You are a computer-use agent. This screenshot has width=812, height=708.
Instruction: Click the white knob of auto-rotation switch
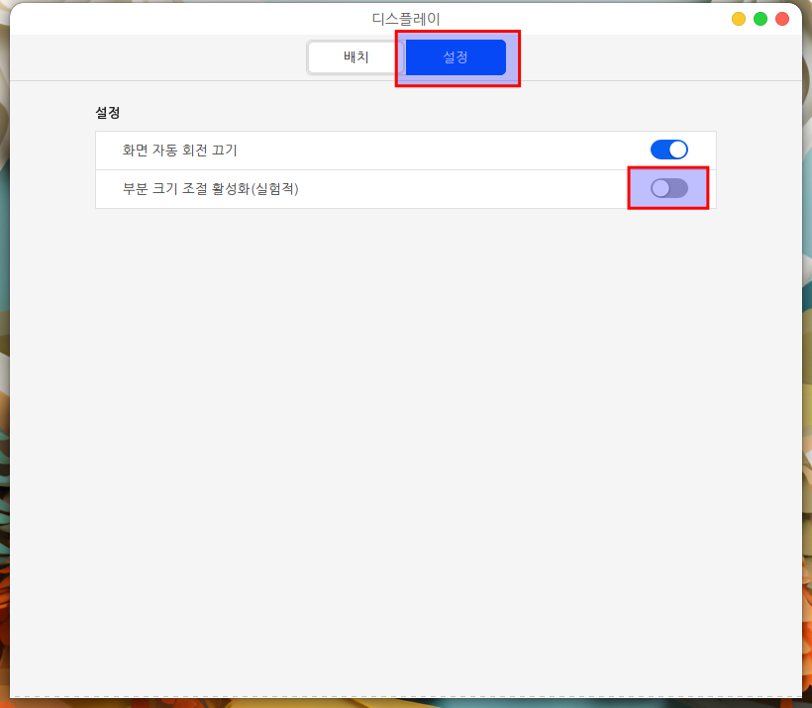point(678,150)
